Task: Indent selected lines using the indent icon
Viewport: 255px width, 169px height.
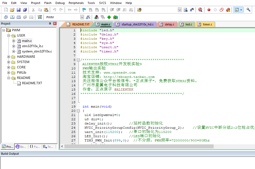Action: [x=112, y=10]
